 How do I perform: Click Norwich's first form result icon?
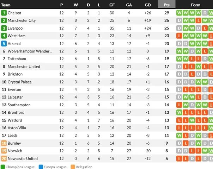pos(179,151)
